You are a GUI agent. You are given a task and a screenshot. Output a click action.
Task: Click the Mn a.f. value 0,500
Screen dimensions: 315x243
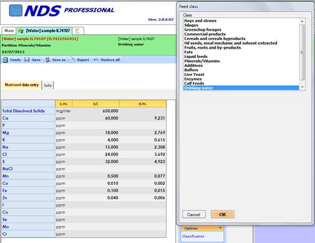(113, 176)
